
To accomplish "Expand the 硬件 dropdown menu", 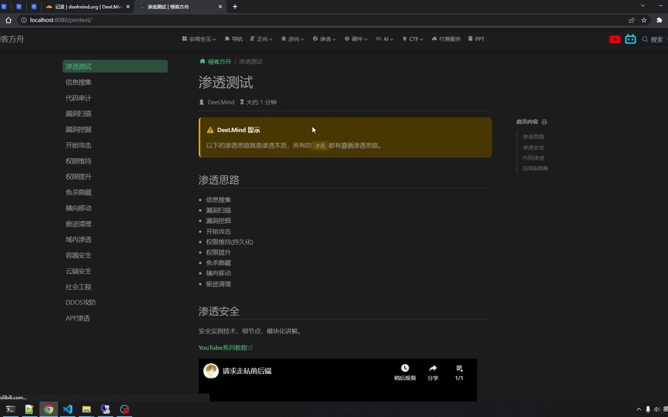I will [x=356, y=39].
